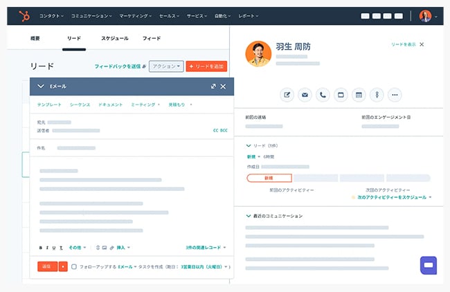Click the orange 送信 send button
The image size is (450, 292).
tap(47, 266)
